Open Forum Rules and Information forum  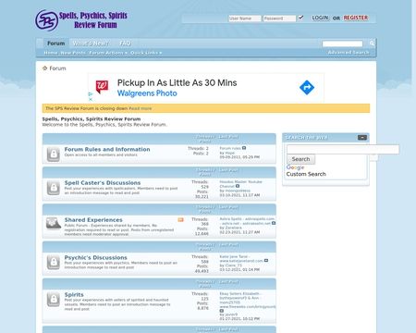pos(107,149)
